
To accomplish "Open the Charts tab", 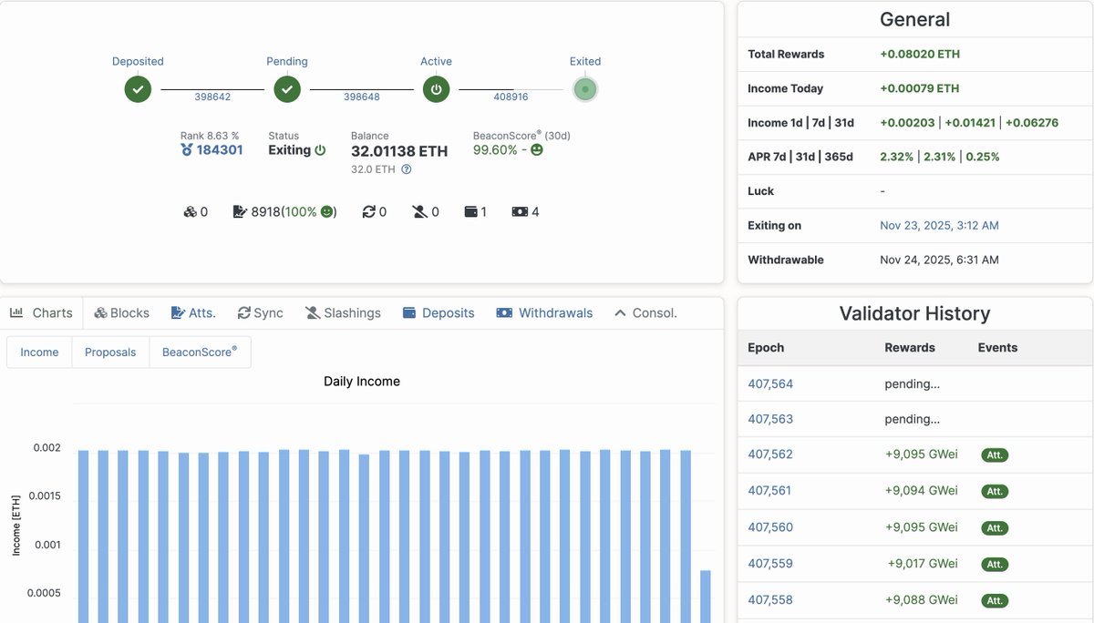I will pyautogui.click(x=42, y=312).
